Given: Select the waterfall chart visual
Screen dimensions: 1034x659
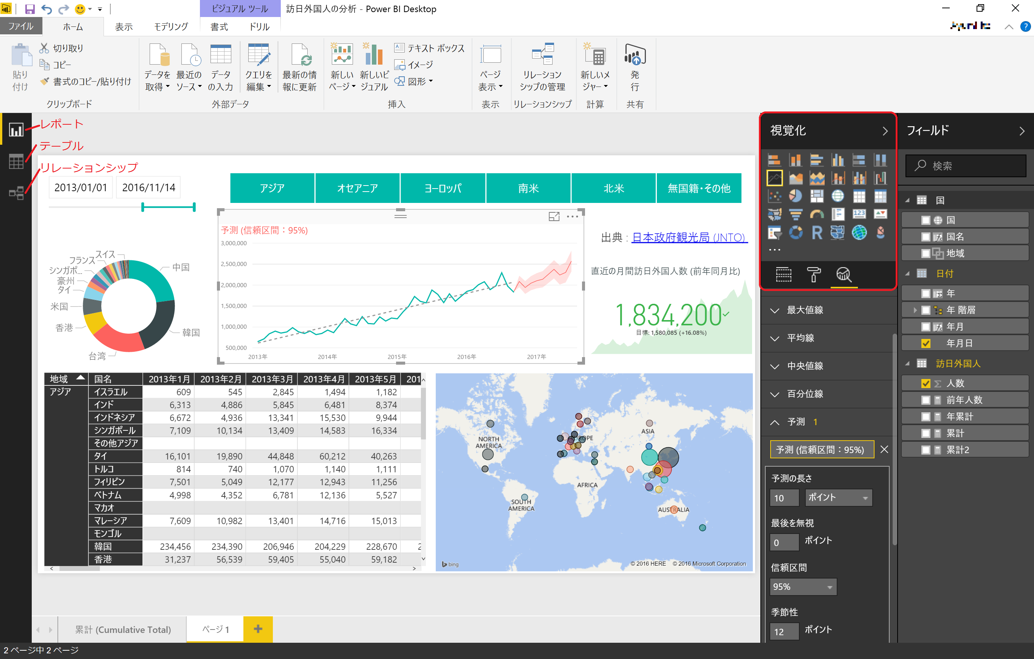Looking at the screenshot, I should coord(880,178).
